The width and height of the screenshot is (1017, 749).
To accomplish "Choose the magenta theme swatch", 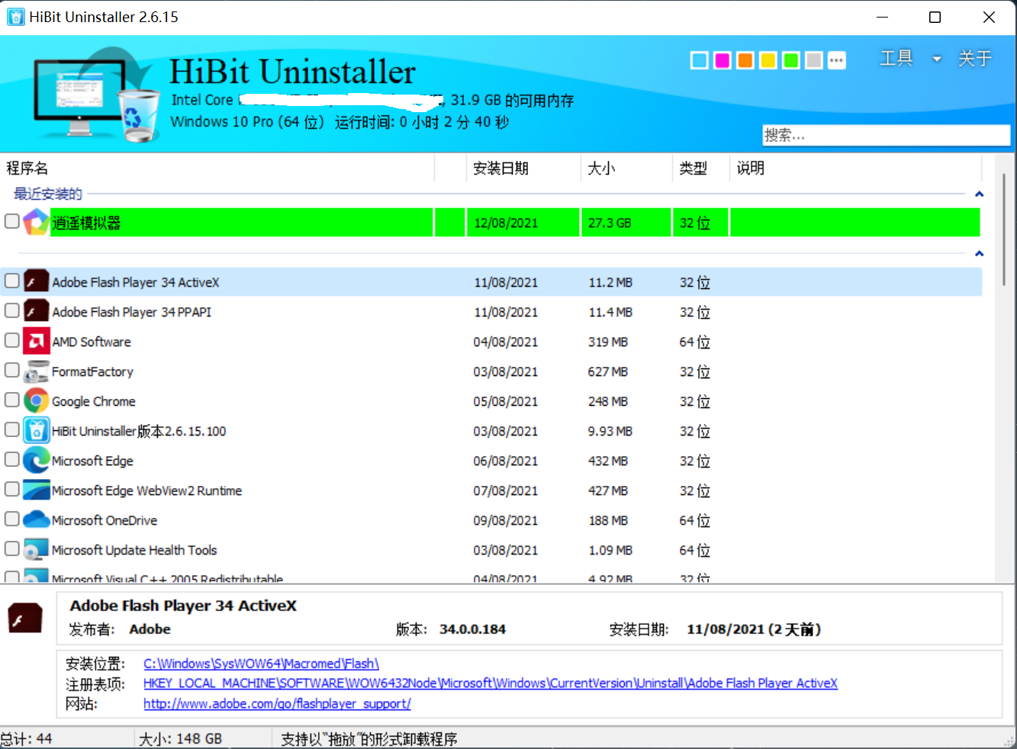I will pos(722,60).
